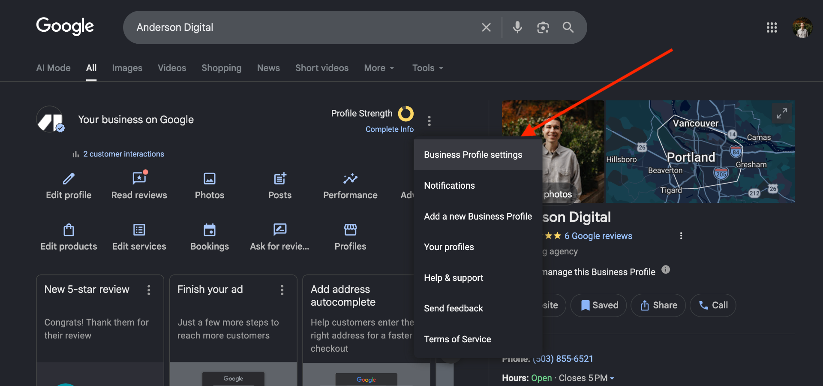Open the Portland map thumbnail
Viewport: 823px width, 386px height.
pyautogui.click(x=700, y=151)
